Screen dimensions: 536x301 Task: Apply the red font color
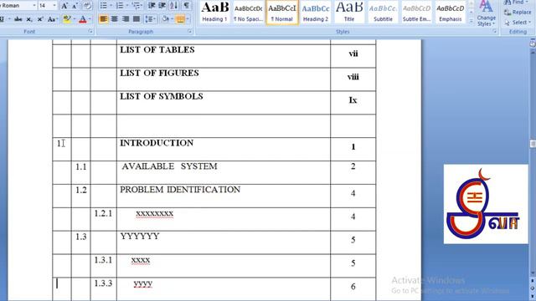[x=82, y=19]
